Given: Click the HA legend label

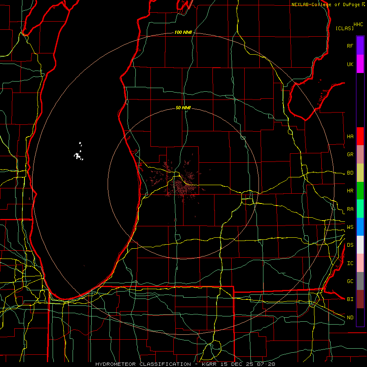Looking at the screenshot, I should pos(350,137).
